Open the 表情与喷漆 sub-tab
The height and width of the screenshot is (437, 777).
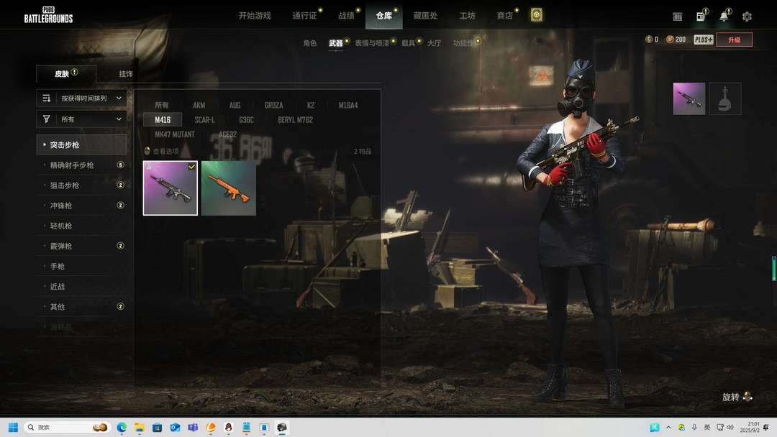(x=372, y=43)
